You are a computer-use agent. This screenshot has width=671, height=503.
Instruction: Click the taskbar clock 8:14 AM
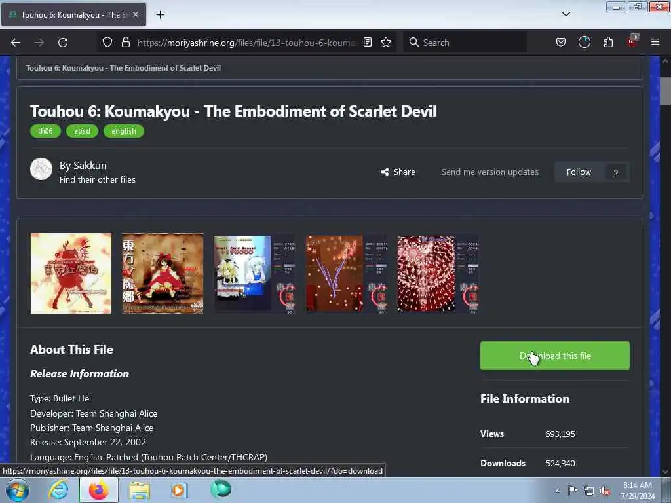click(638, 485)
